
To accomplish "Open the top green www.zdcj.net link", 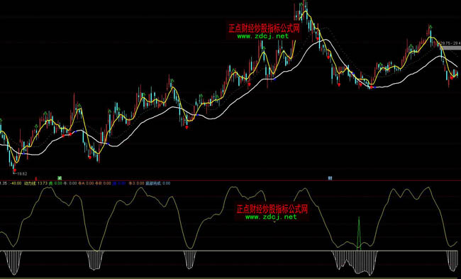I will pos(262,36).
